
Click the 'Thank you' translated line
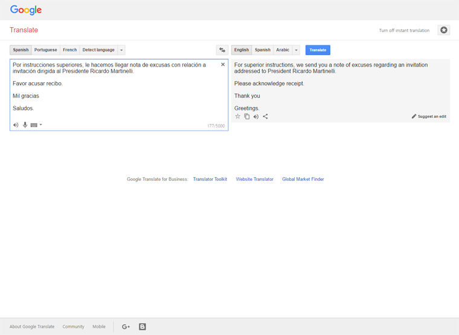point(247,96)
